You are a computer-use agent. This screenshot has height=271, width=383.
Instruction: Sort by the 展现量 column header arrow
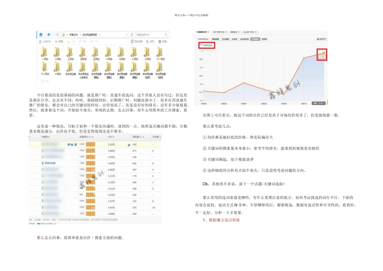point(144,137)
